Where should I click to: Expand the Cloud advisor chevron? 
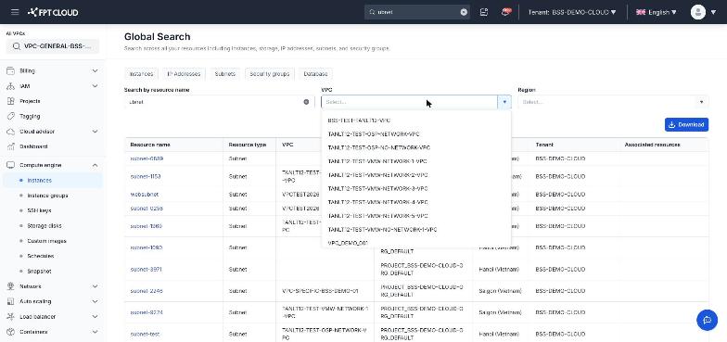coord(95,132)
